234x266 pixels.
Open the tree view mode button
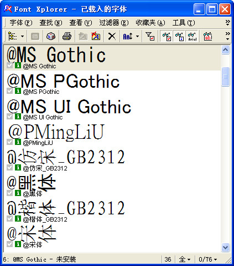[13, 36]
